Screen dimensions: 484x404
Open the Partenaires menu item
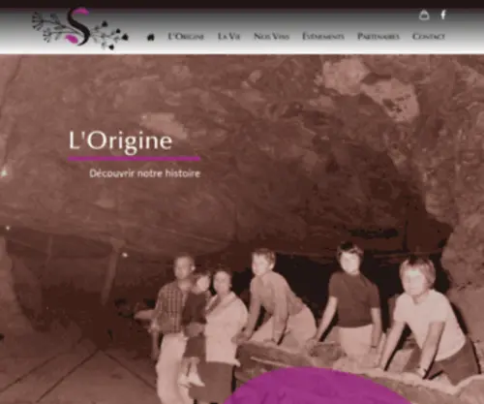(378, 37)
